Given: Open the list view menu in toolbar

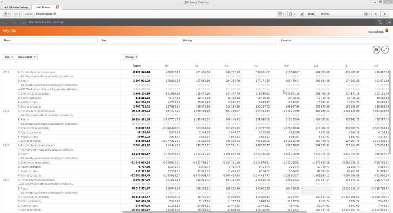Looking at the screenshot, I should [17, 14].
